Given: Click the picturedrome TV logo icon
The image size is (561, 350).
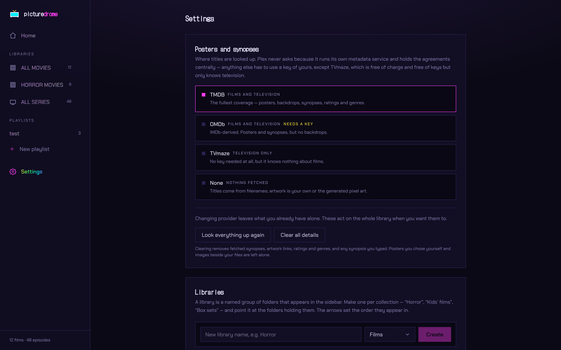Looking at the screenshot, I should pyautogui.click(x=14, y=14).
